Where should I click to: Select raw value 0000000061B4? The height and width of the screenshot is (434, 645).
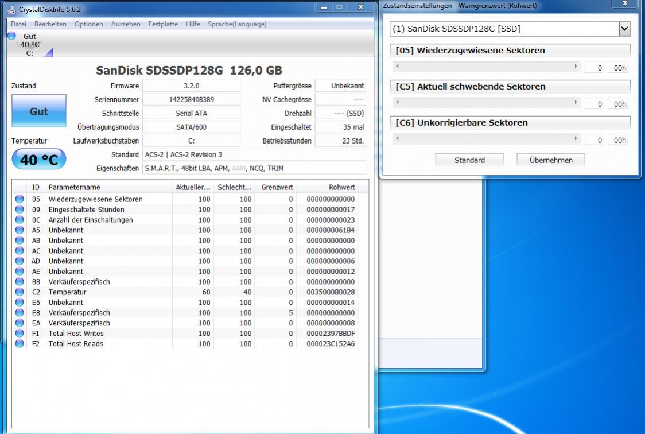coord(331,230)
